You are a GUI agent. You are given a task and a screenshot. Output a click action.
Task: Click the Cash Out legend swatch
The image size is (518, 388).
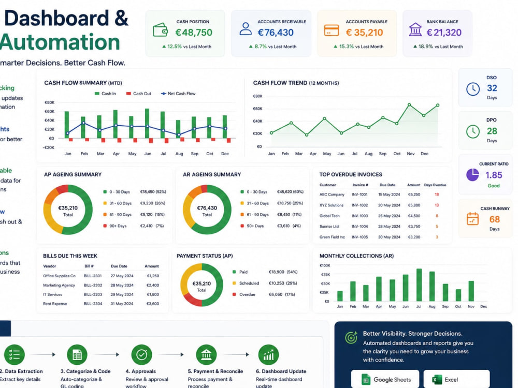pos(128,94)
